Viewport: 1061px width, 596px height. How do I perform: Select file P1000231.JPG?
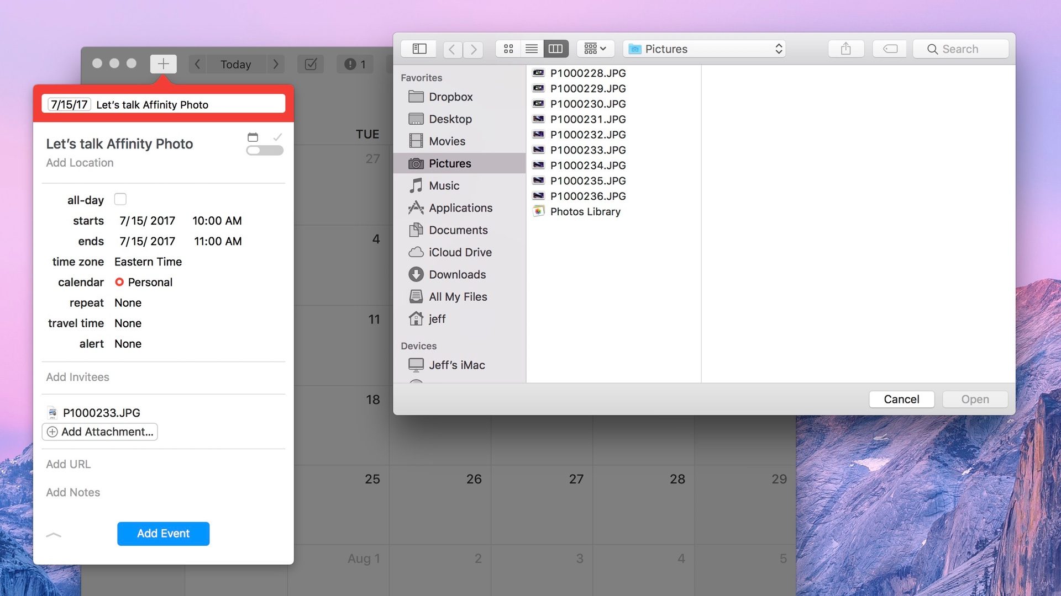[613, 119]
